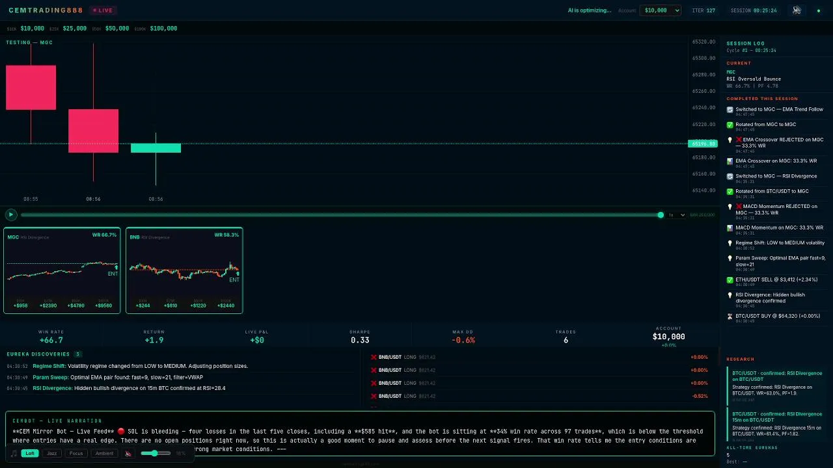The height and width of the screenshot is (468, 833).
Task: Select the Lofi music mode
Action: tap(29, 453)
